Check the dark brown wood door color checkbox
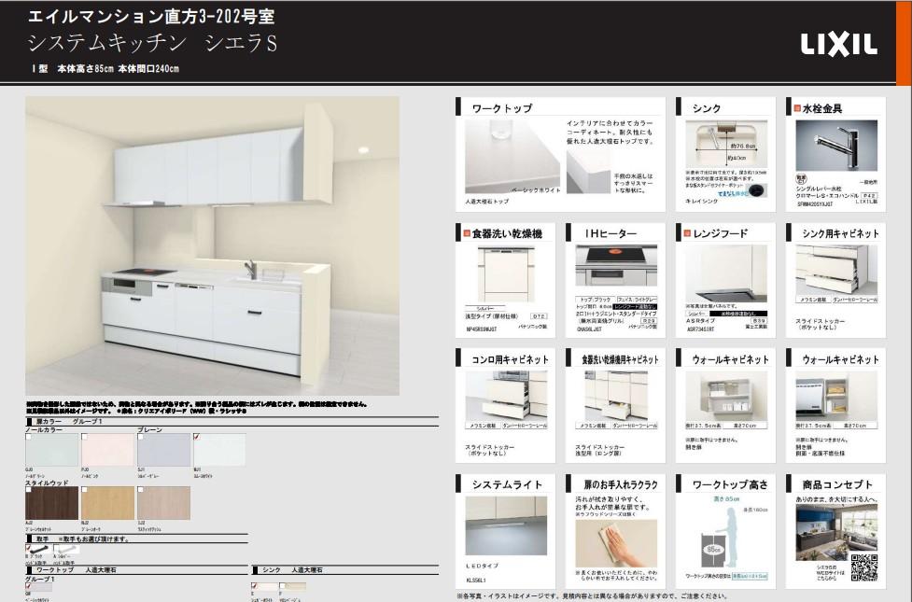Image resolution: width=912 pixels, height=602 pixels. (29, 488)
